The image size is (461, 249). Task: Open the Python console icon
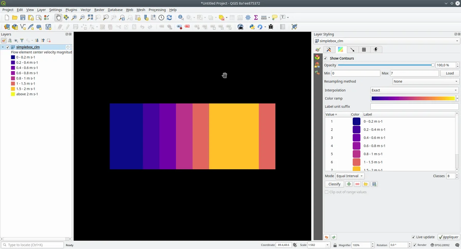point(252,27)
